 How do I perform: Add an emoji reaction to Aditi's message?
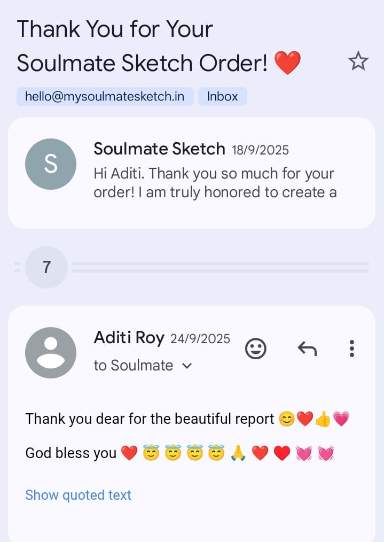256,349
